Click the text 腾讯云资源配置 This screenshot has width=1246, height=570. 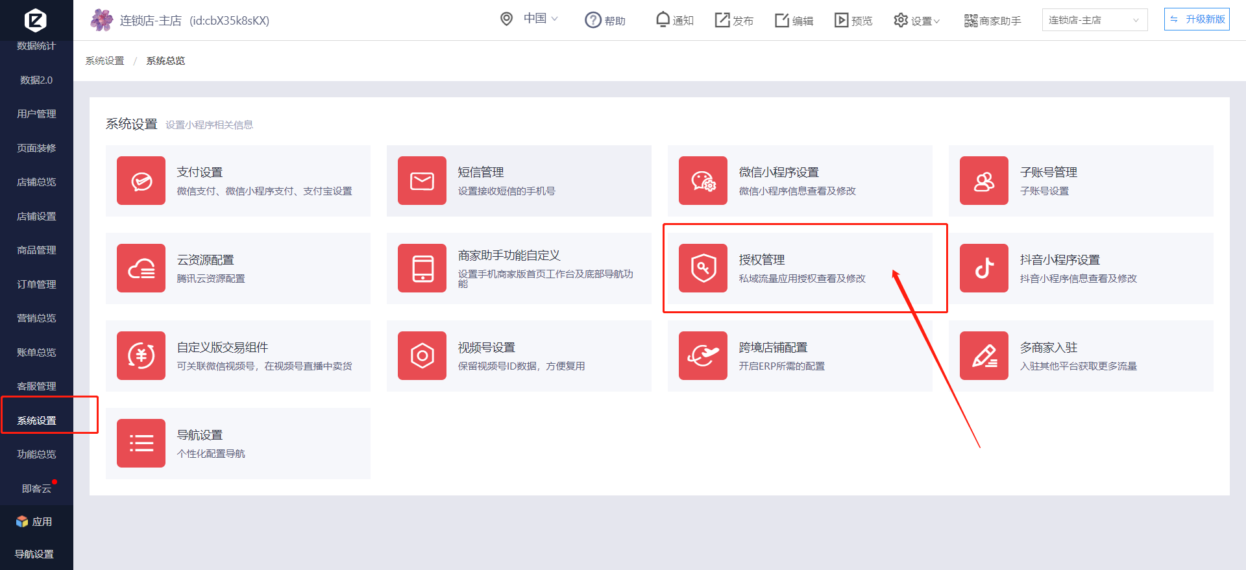(x=211, y=278)
